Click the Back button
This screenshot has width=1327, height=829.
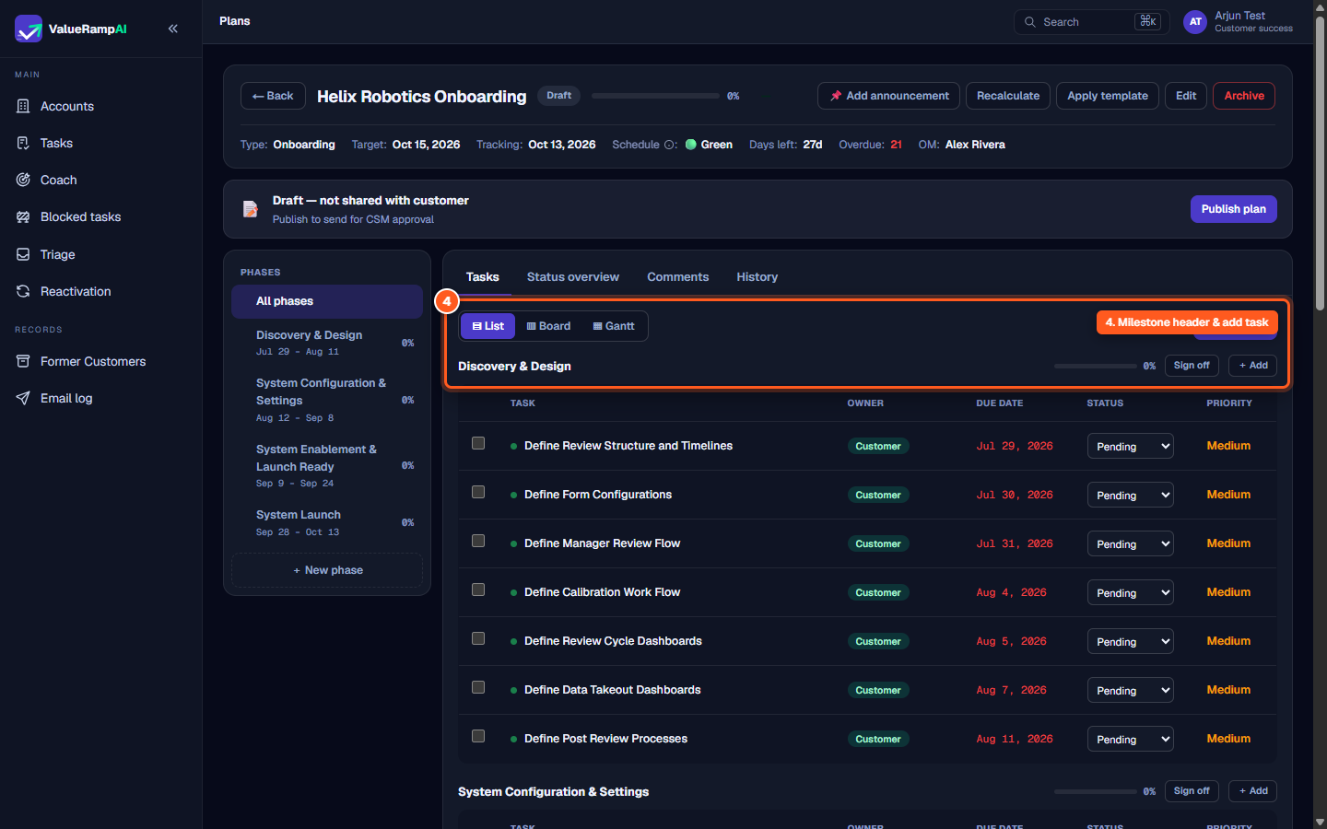tap(273, 96)
